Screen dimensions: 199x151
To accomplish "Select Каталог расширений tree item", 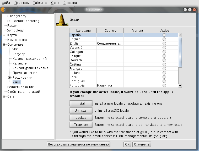I will 30,59.
